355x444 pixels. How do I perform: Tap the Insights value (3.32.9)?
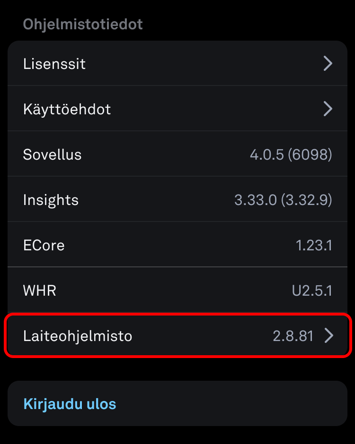(x=306, y=200)
